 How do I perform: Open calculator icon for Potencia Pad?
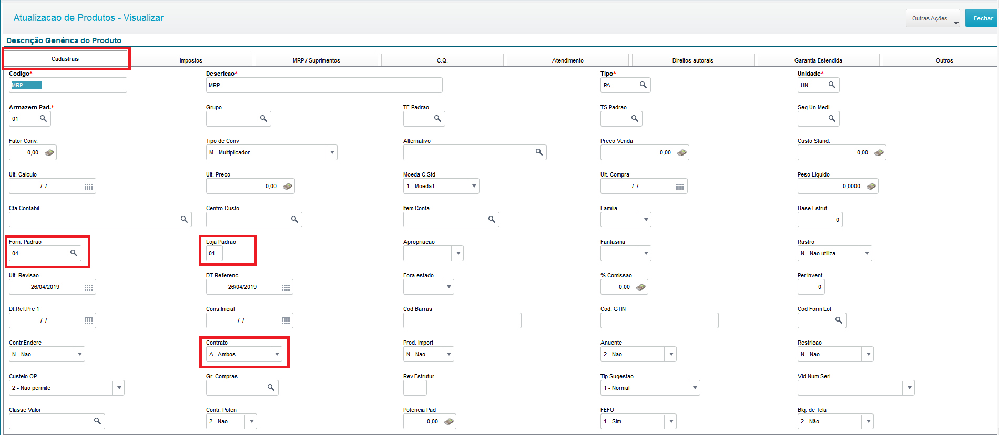click(x=448, y=421)
